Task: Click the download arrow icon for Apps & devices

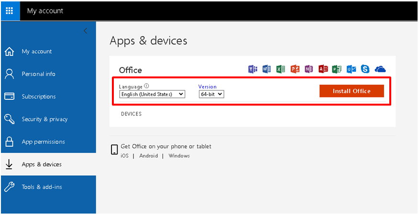Action: click(10, 164)
